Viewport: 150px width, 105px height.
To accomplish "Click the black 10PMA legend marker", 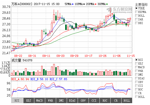I will (84, 4).
